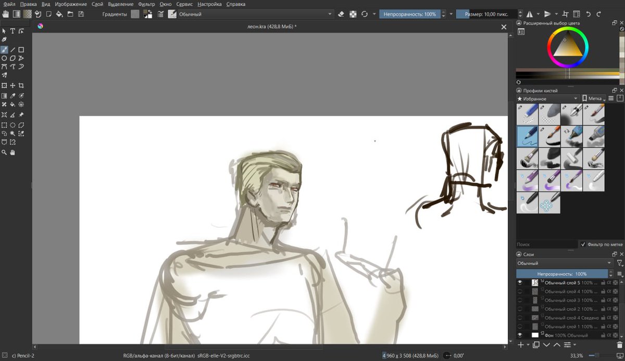
Task: Open layer blend mode Обычный dropdown
Action: tap(565, 263)
